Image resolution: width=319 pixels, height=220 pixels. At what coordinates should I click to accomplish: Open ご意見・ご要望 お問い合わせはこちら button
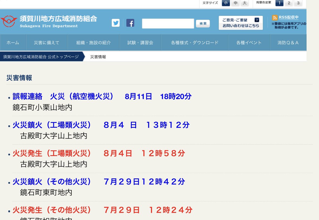coord(241,23)
